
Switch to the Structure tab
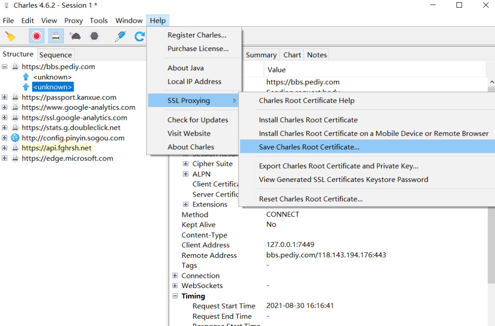tap(18, 54)
